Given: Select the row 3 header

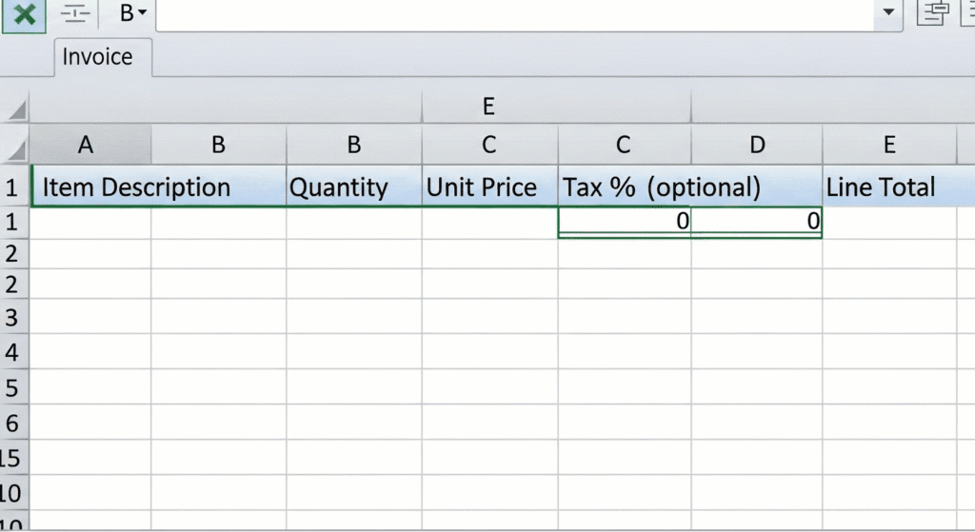Looking at the screenshot, I should (x=12, y=317).
